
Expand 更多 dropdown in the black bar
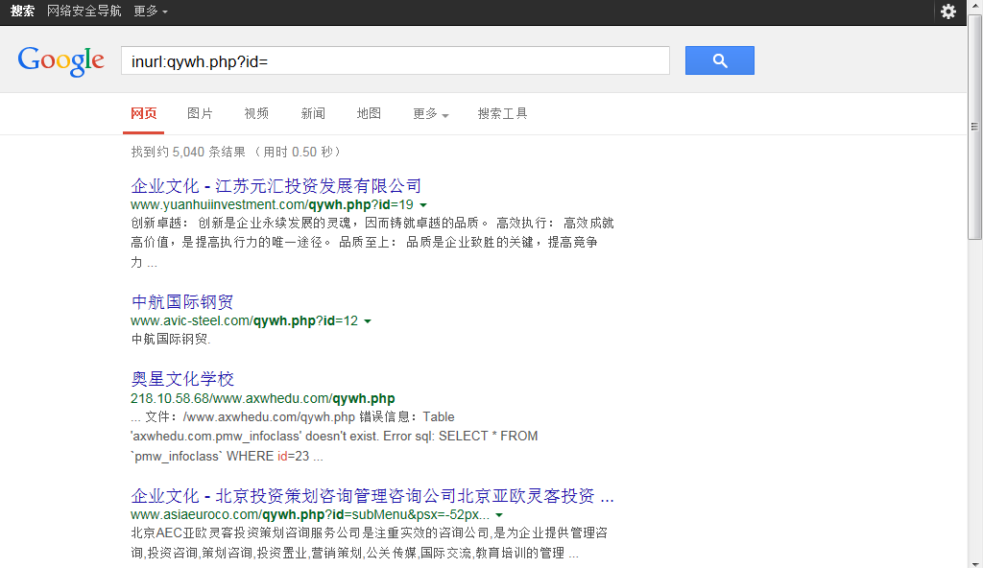[x=151, y=12]
